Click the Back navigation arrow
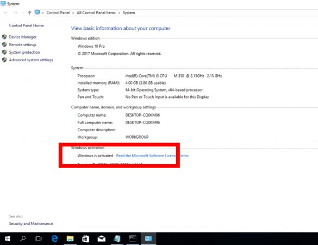 (6, 12)
